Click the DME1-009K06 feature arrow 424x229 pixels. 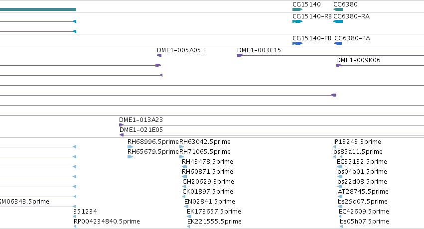[339, 65]
